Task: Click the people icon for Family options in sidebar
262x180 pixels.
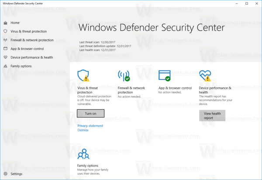Action: [5, 66]
